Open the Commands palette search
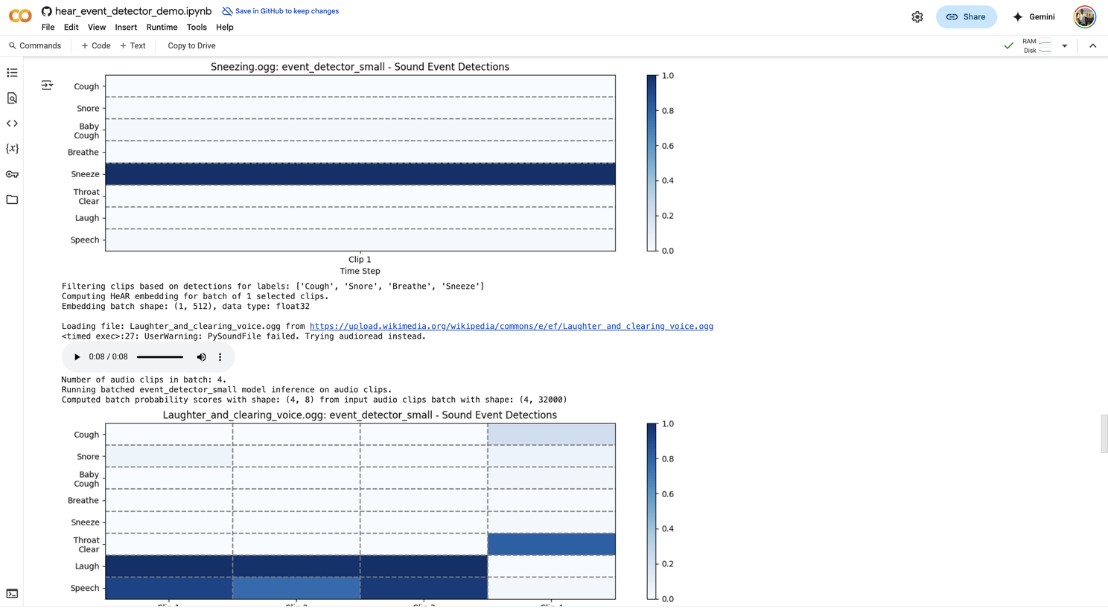 (35, 46)
